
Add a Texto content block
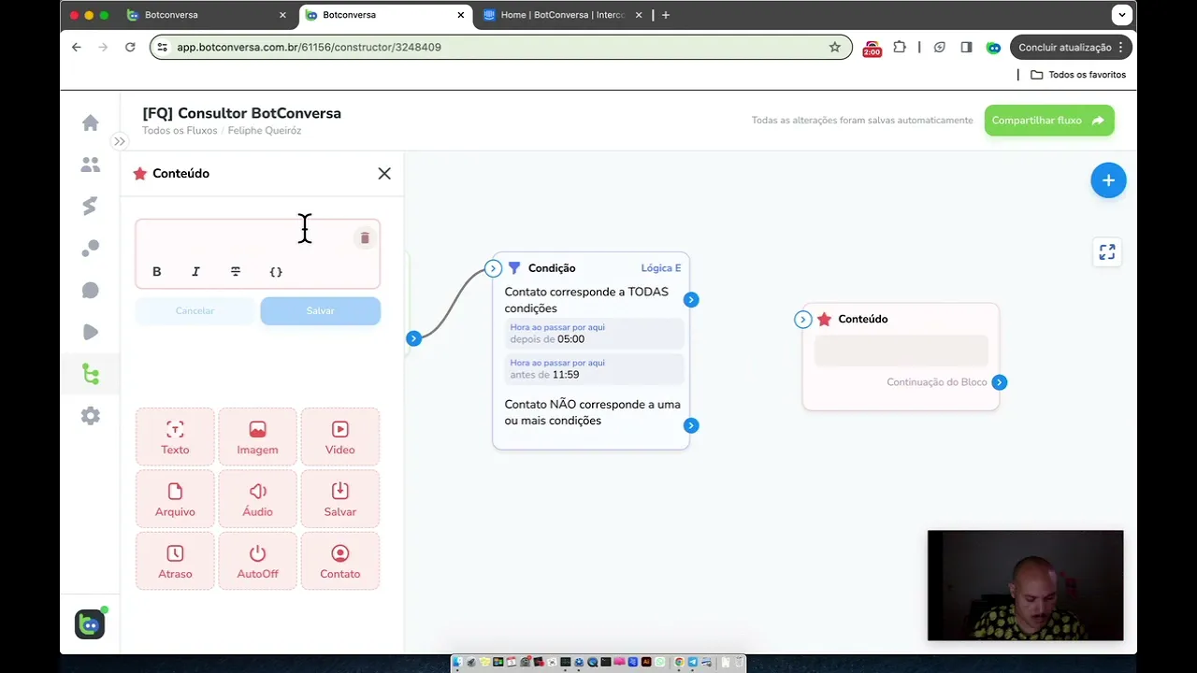pyautogui.click(x=175, y=437)
